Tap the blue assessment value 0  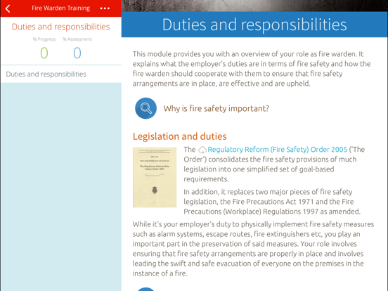pyautogui.click(x=77, y=53)
